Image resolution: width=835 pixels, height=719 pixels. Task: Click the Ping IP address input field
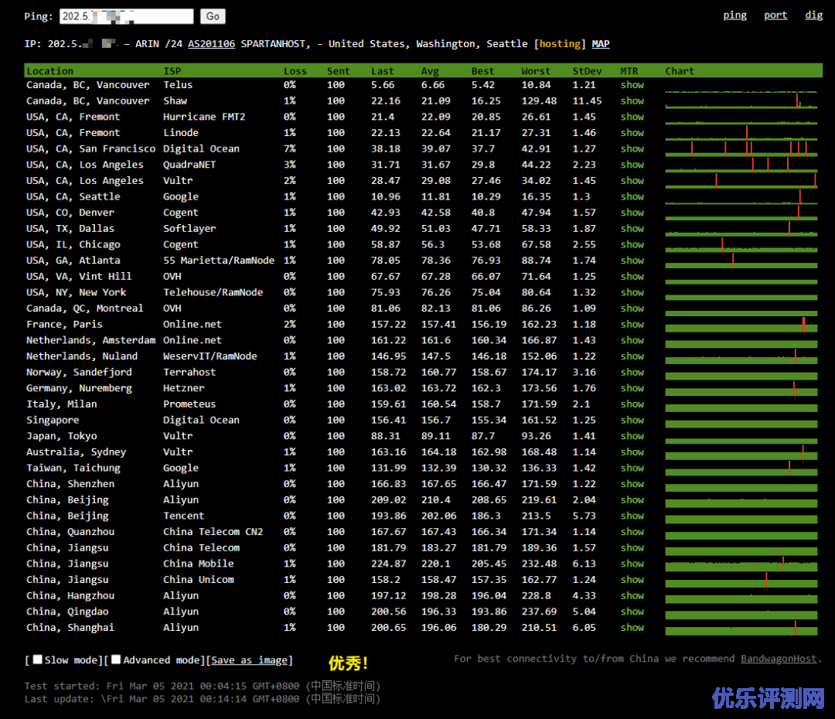coord(126,16)
